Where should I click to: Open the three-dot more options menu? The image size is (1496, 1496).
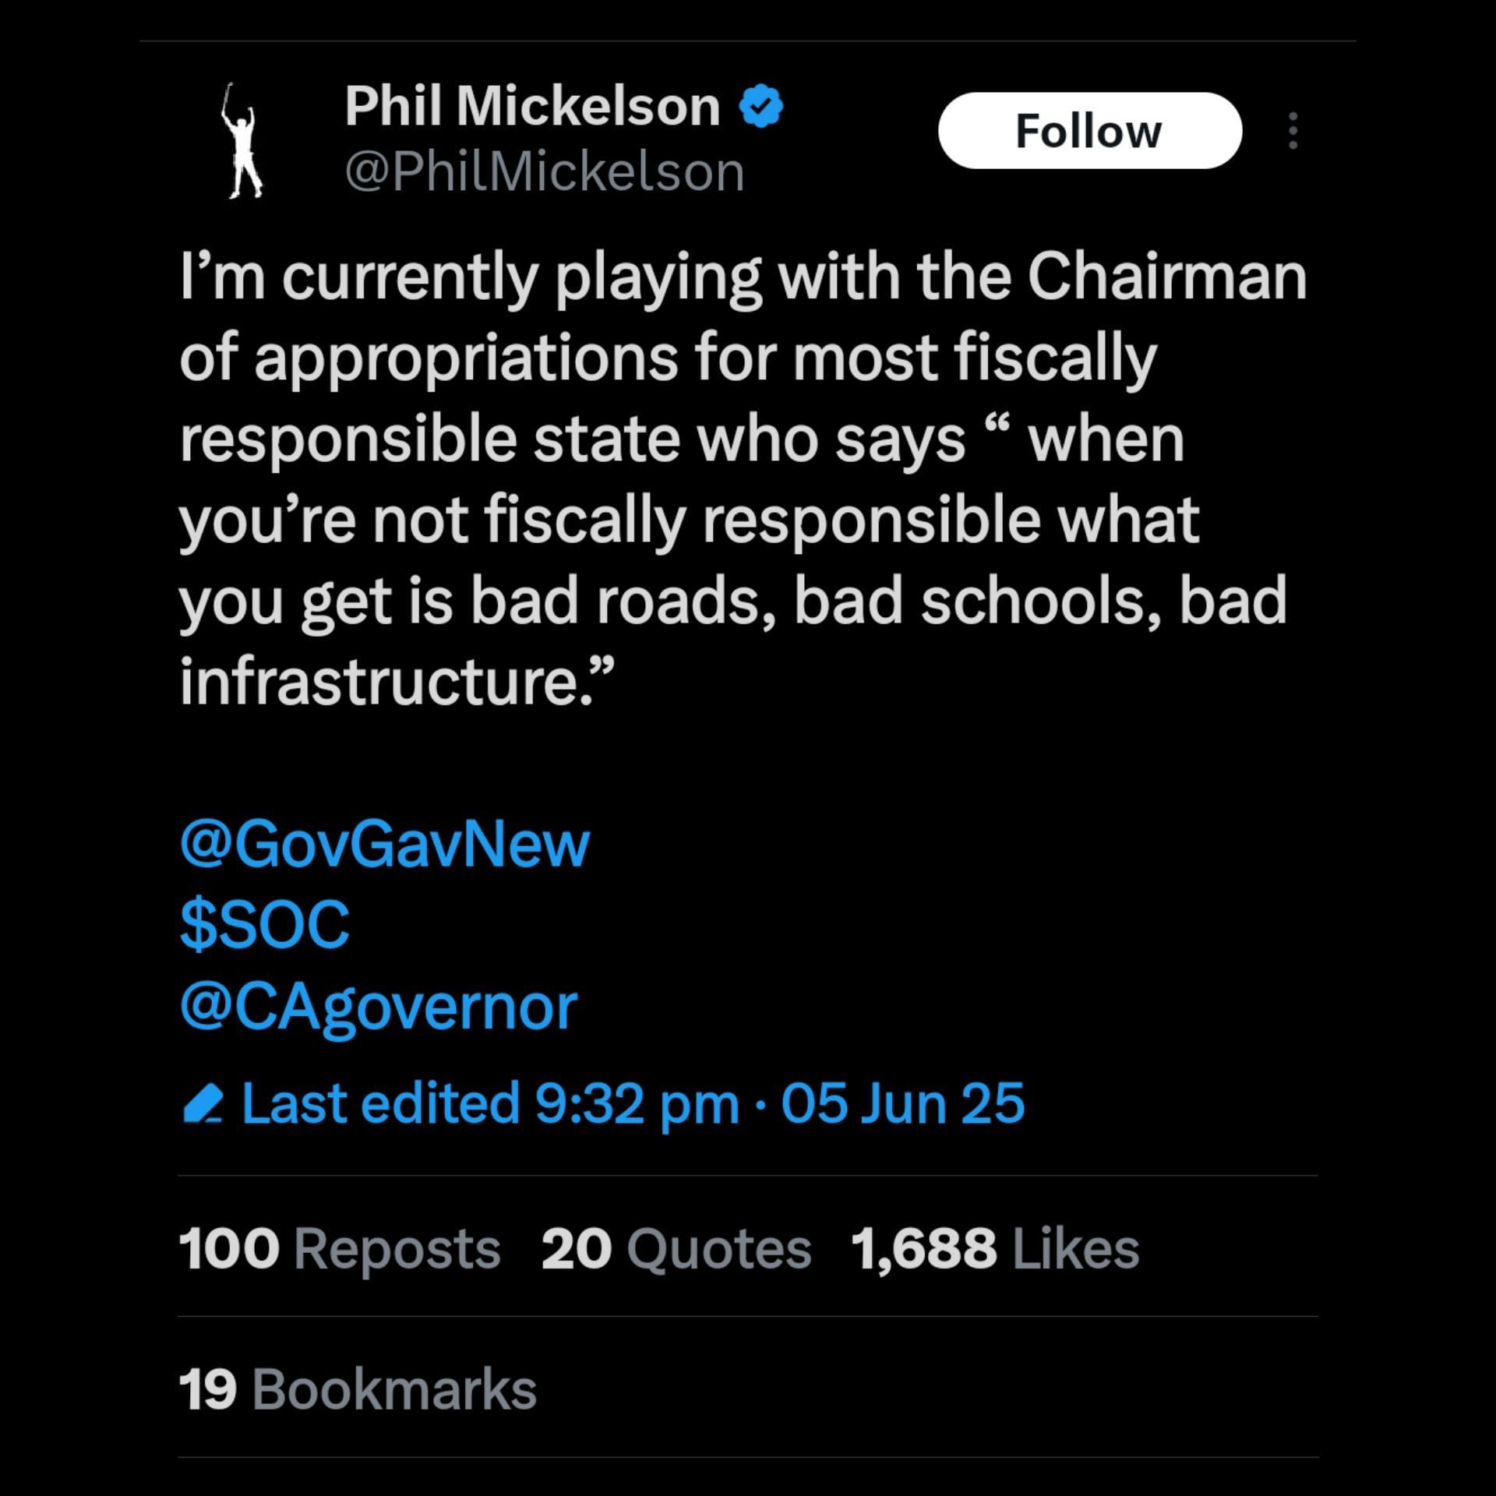[1293, 131]
